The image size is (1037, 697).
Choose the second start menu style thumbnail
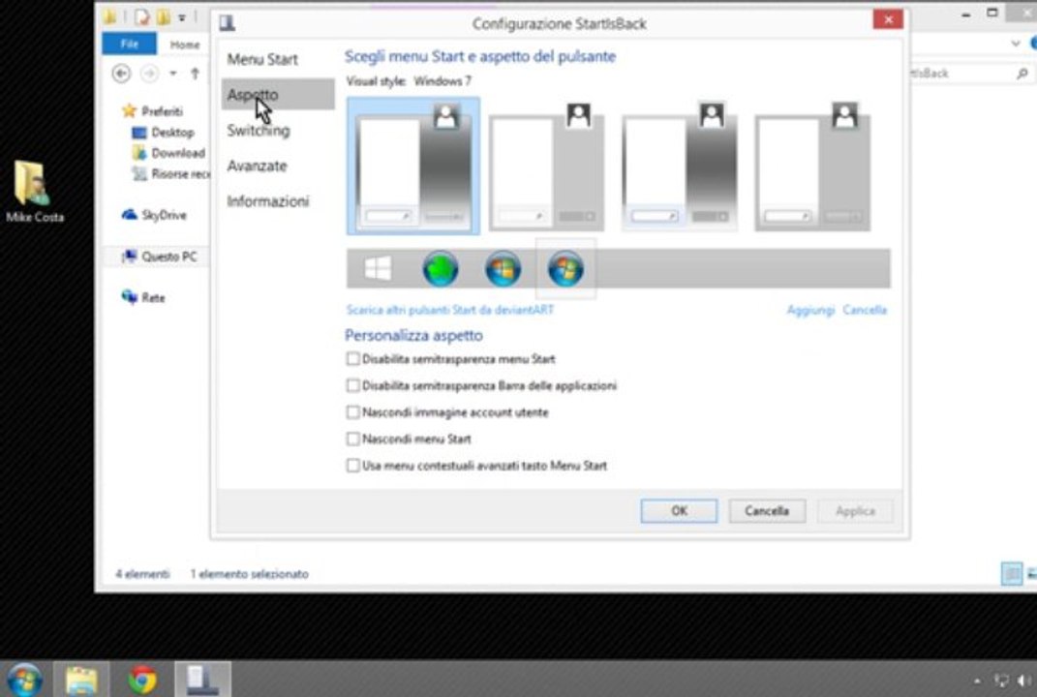(x=546, y=166)
